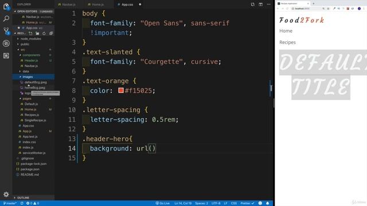Viewport: 367px width, 206px height.
Task: Reload the browser page
Action: point(287,9)
